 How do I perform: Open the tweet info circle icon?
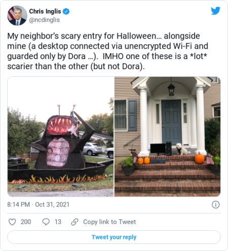pos(216,204)
